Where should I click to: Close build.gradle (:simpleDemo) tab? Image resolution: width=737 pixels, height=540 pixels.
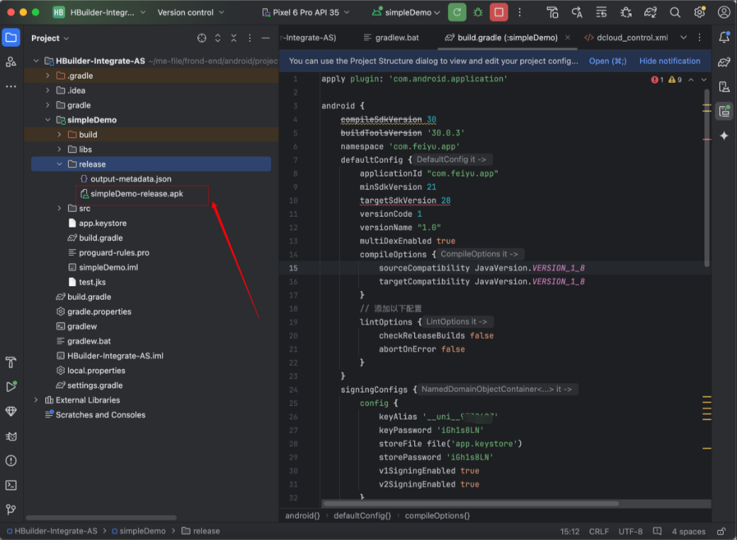click(567, 38)
